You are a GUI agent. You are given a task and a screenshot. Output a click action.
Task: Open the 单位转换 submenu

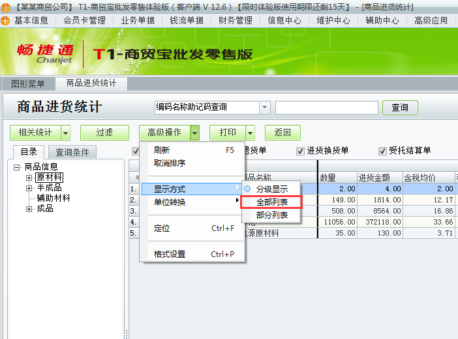(x=191, y=202)
